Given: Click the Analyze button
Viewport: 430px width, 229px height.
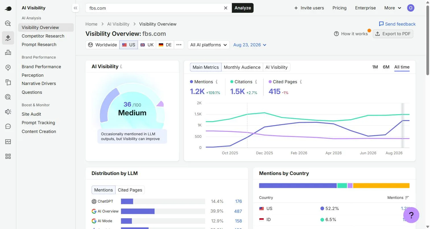Looking at the screenshot, I should coord(243,8).
